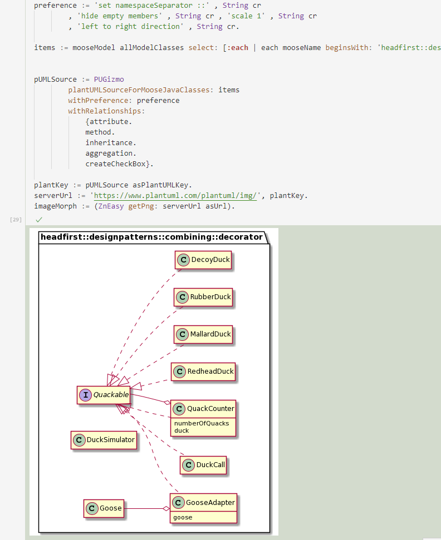
Task: Click the GooseAdapter class name
Action: pos(210,503)
